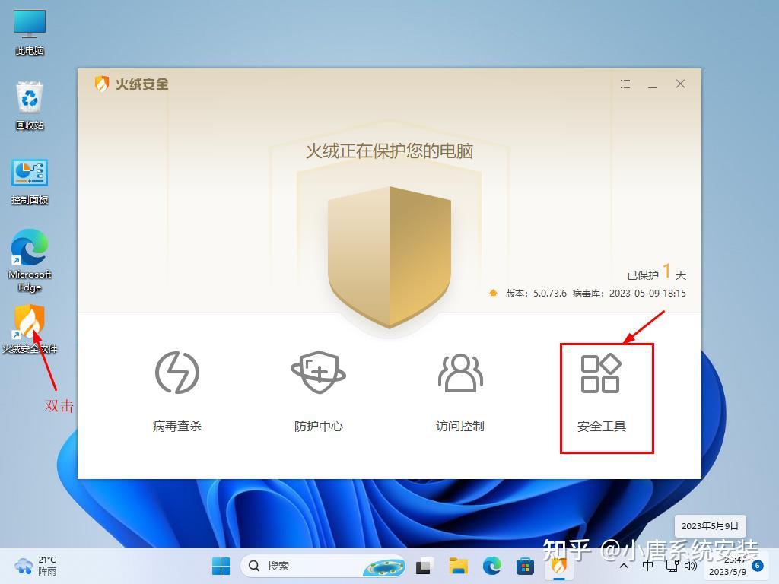Screen dimensions: 779x584
Task: Click 火绒正在保护您的电脑 heading
Action: 389,151
